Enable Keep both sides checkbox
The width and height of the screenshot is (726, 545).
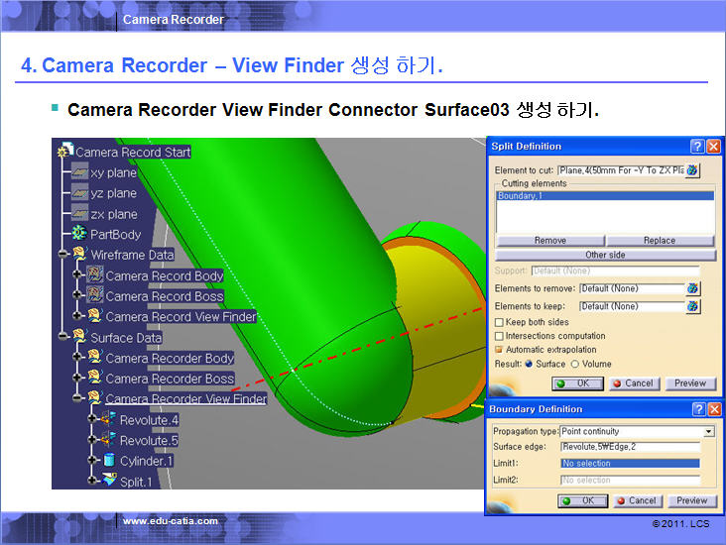499,322
